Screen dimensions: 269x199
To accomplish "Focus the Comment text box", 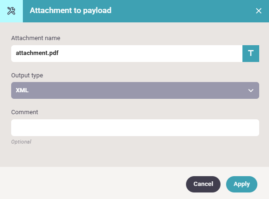I will click(135, 128).
